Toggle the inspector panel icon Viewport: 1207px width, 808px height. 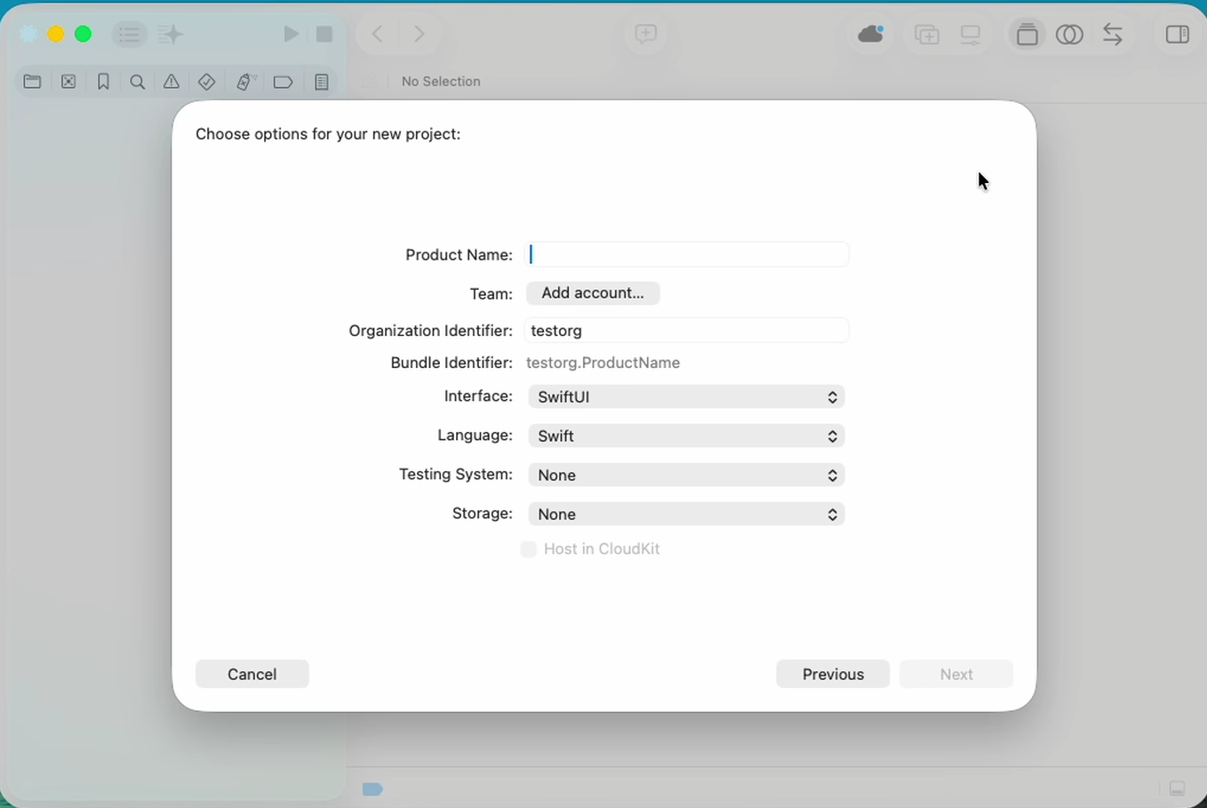point(1178,35)
